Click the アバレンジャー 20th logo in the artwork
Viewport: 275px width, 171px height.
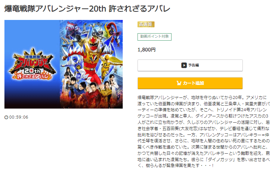(x=32, y=64)
